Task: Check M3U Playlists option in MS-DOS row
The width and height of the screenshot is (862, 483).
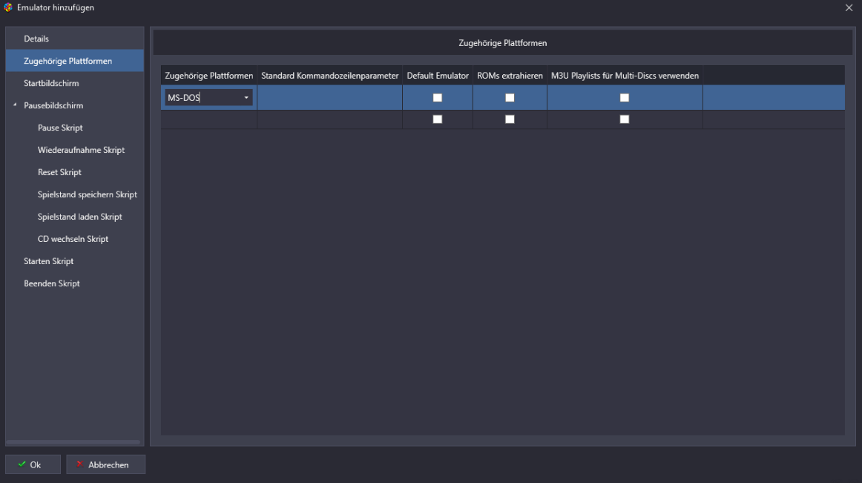Action: pyautogui.click(x=625, y=98)
